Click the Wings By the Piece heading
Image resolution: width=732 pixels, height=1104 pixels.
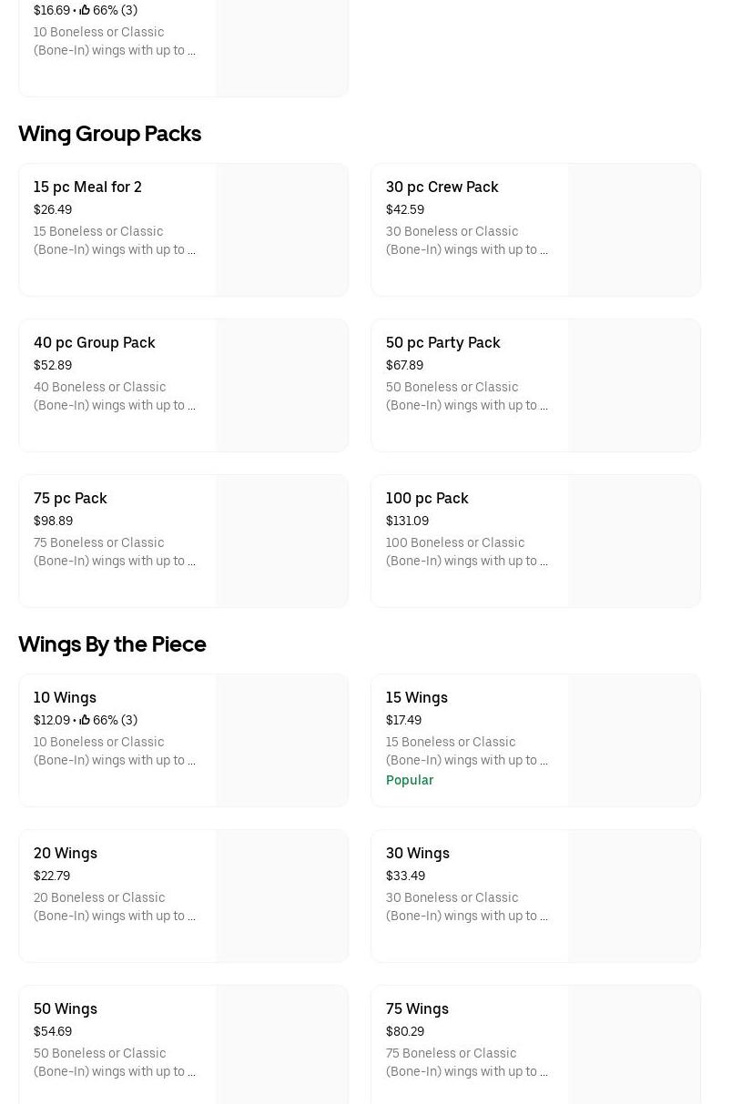[112, 644]
